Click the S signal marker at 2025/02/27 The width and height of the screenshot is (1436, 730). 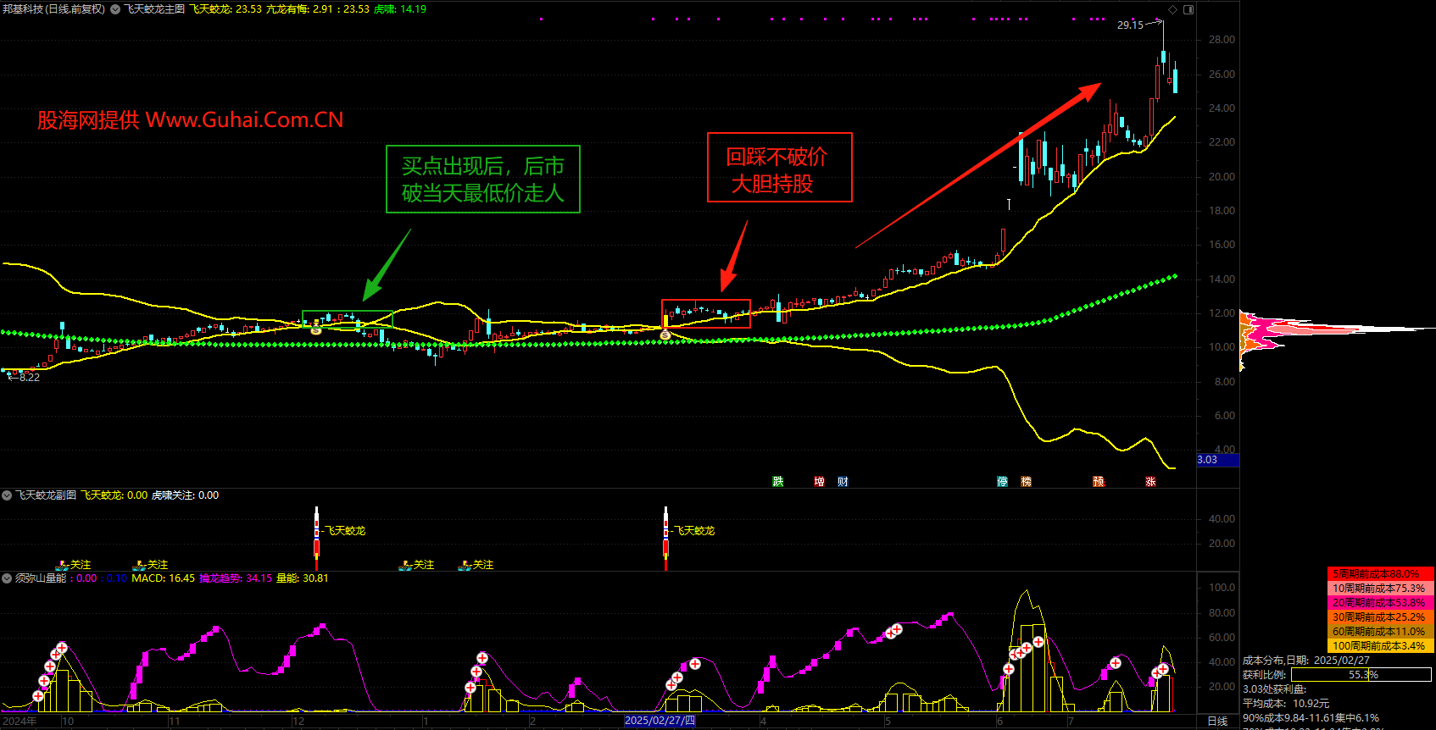pyautogui.click(x=665, y=335)
